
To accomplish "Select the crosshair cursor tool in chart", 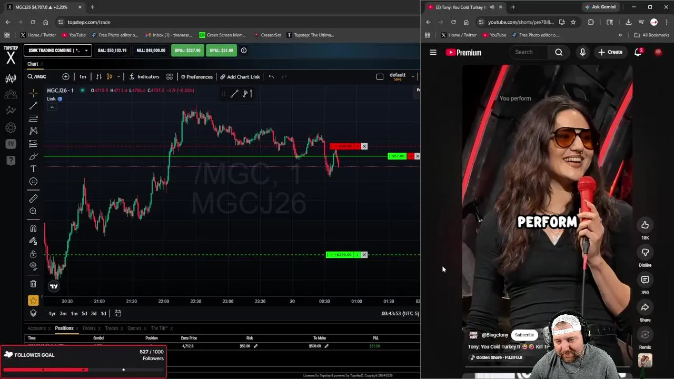I will pos(33,93).
